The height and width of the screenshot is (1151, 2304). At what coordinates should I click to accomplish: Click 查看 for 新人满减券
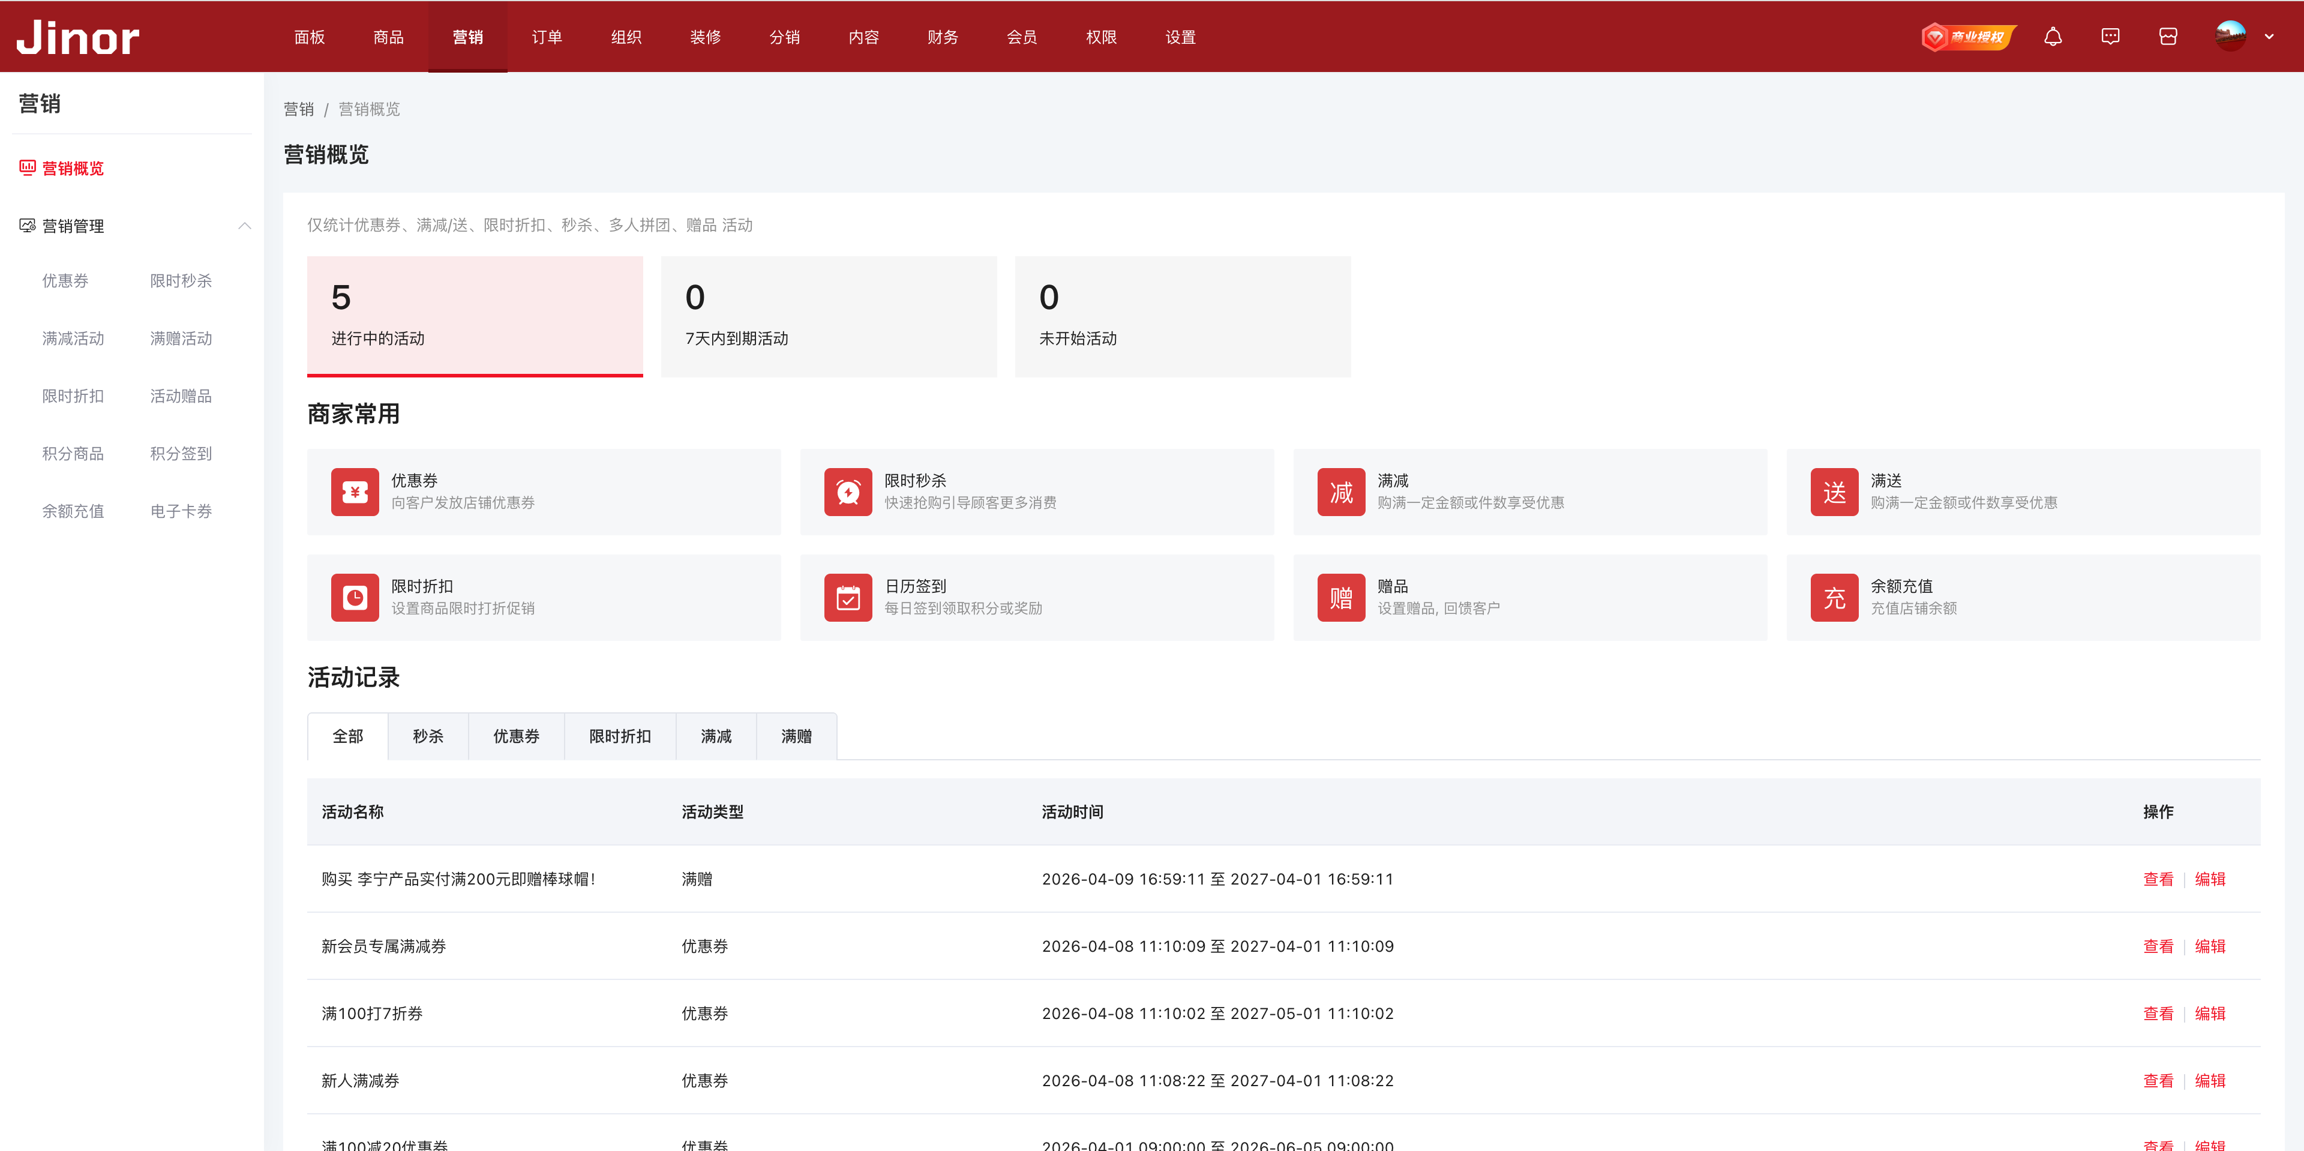click(x=2158, y=1080)
